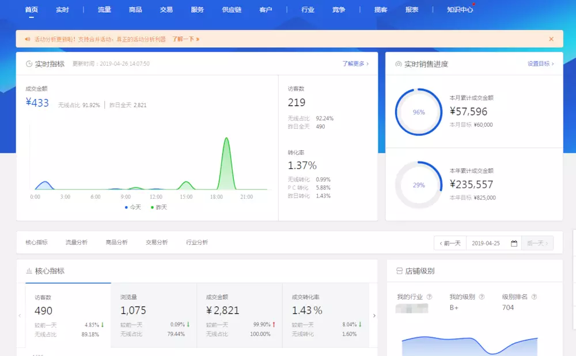Toggle the 今天 series in the chart legend
The image size is (576, 356).
(x=133, y=207)
